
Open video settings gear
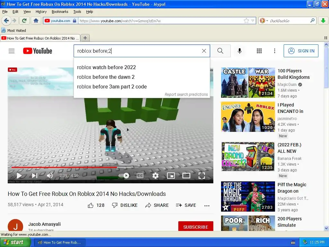(x=155, y=176)
